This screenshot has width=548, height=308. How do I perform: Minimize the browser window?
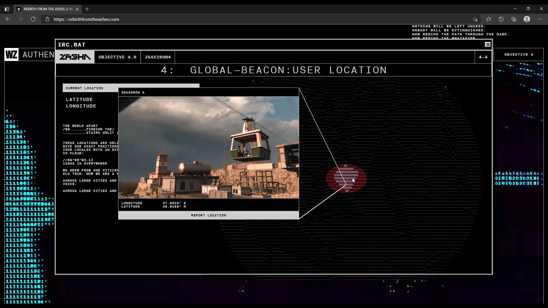point(515,9)
